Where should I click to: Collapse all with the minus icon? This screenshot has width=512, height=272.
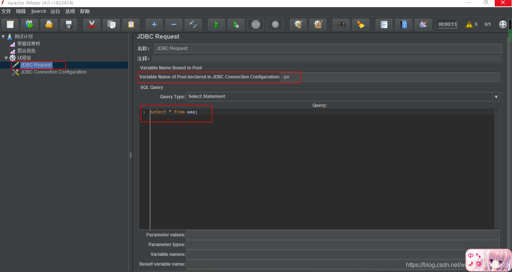(x=174, y=24)
